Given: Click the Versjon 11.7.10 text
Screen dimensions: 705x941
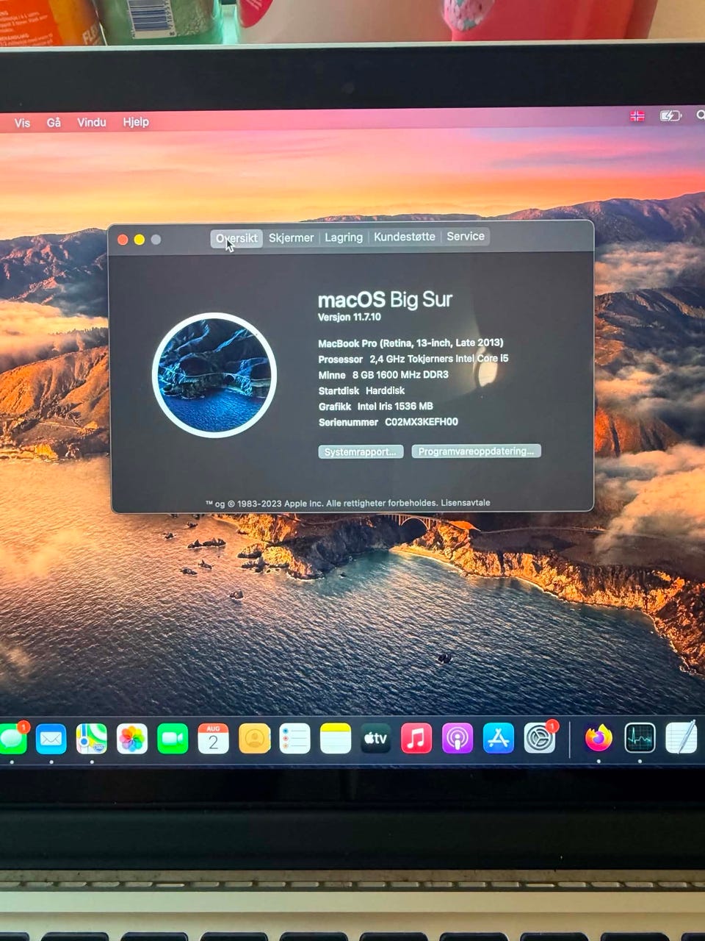Looking at the screenshot, I should coord(349,318).
